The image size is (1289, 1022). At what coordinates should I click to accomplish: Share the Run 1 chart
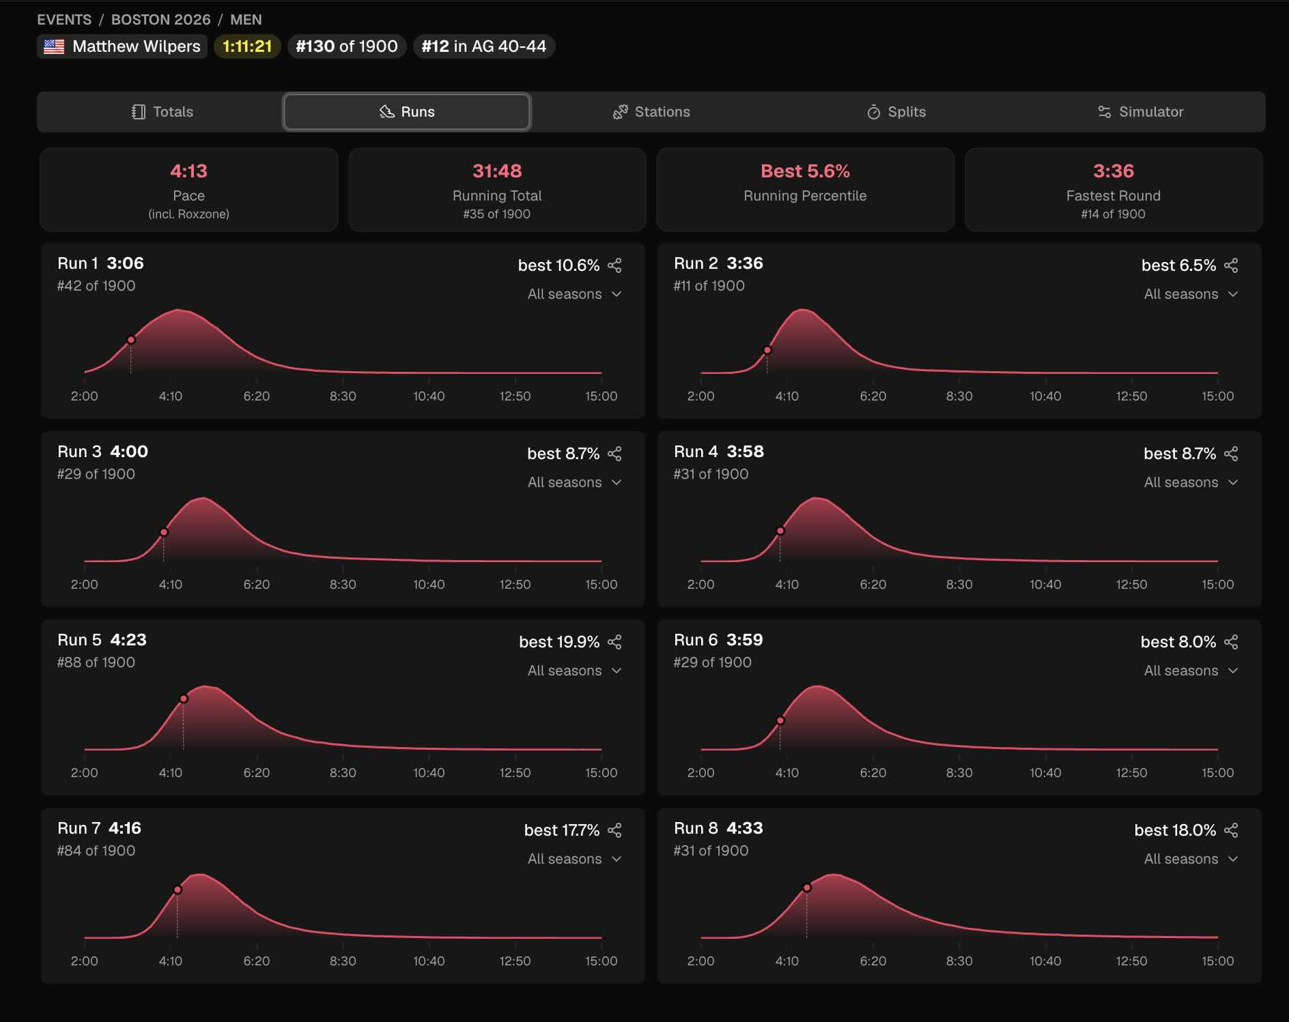tap(614, 265)
